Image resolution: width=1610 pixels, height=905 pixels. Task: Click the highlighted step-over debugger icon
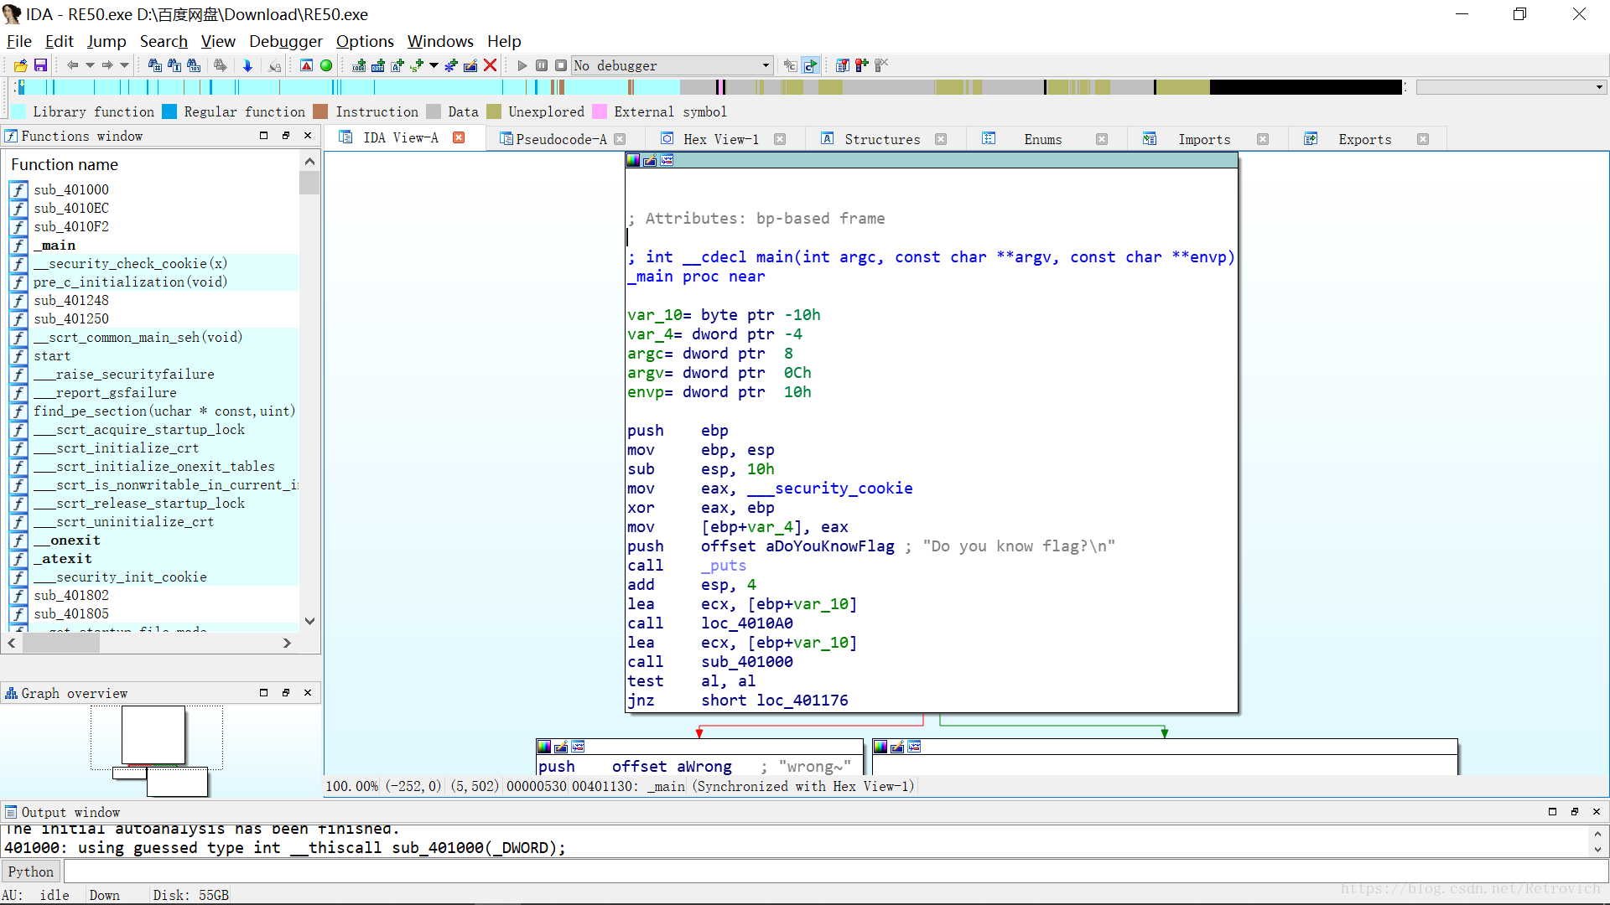click(810, 65)
